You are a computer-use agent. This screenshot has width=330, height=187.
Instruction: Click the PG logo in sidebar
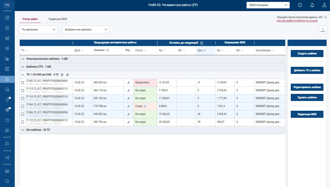click(7, 5)
